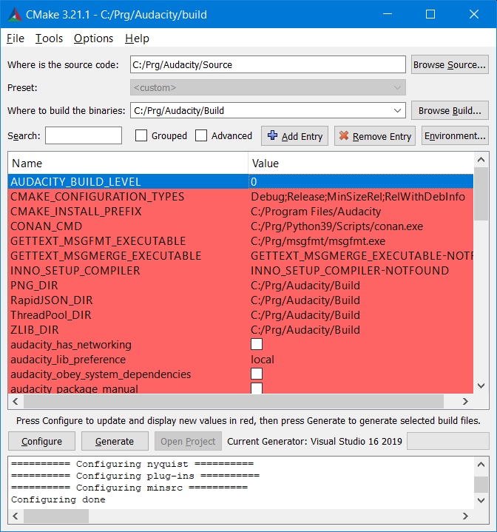Click the output log scroll up arrow
Screen dimensions: 497x532
(x=481, y=465)
